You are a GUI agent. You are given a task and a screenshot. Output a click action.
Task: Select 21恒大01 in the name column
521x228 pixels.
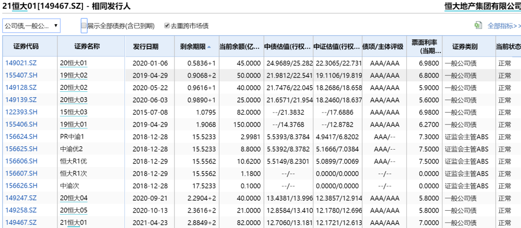(x=73, y=223)
